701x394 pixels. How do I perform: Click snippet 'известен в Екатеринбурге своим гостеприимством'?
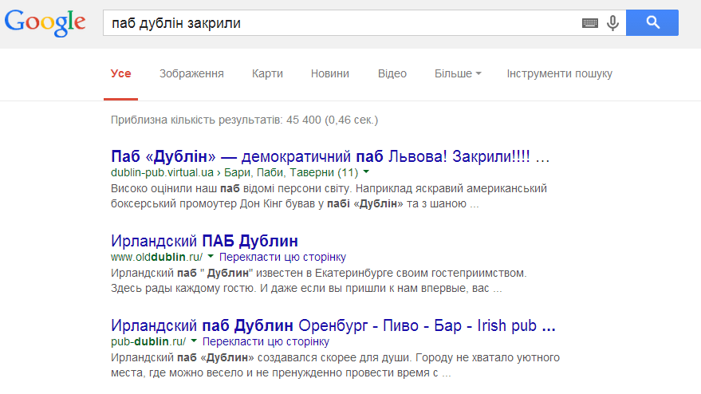(x=391, y=273)
